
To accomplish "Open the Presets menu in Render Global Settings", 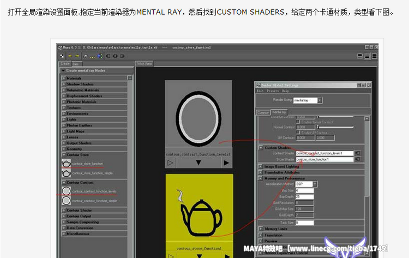I will (x=273, y=91).
